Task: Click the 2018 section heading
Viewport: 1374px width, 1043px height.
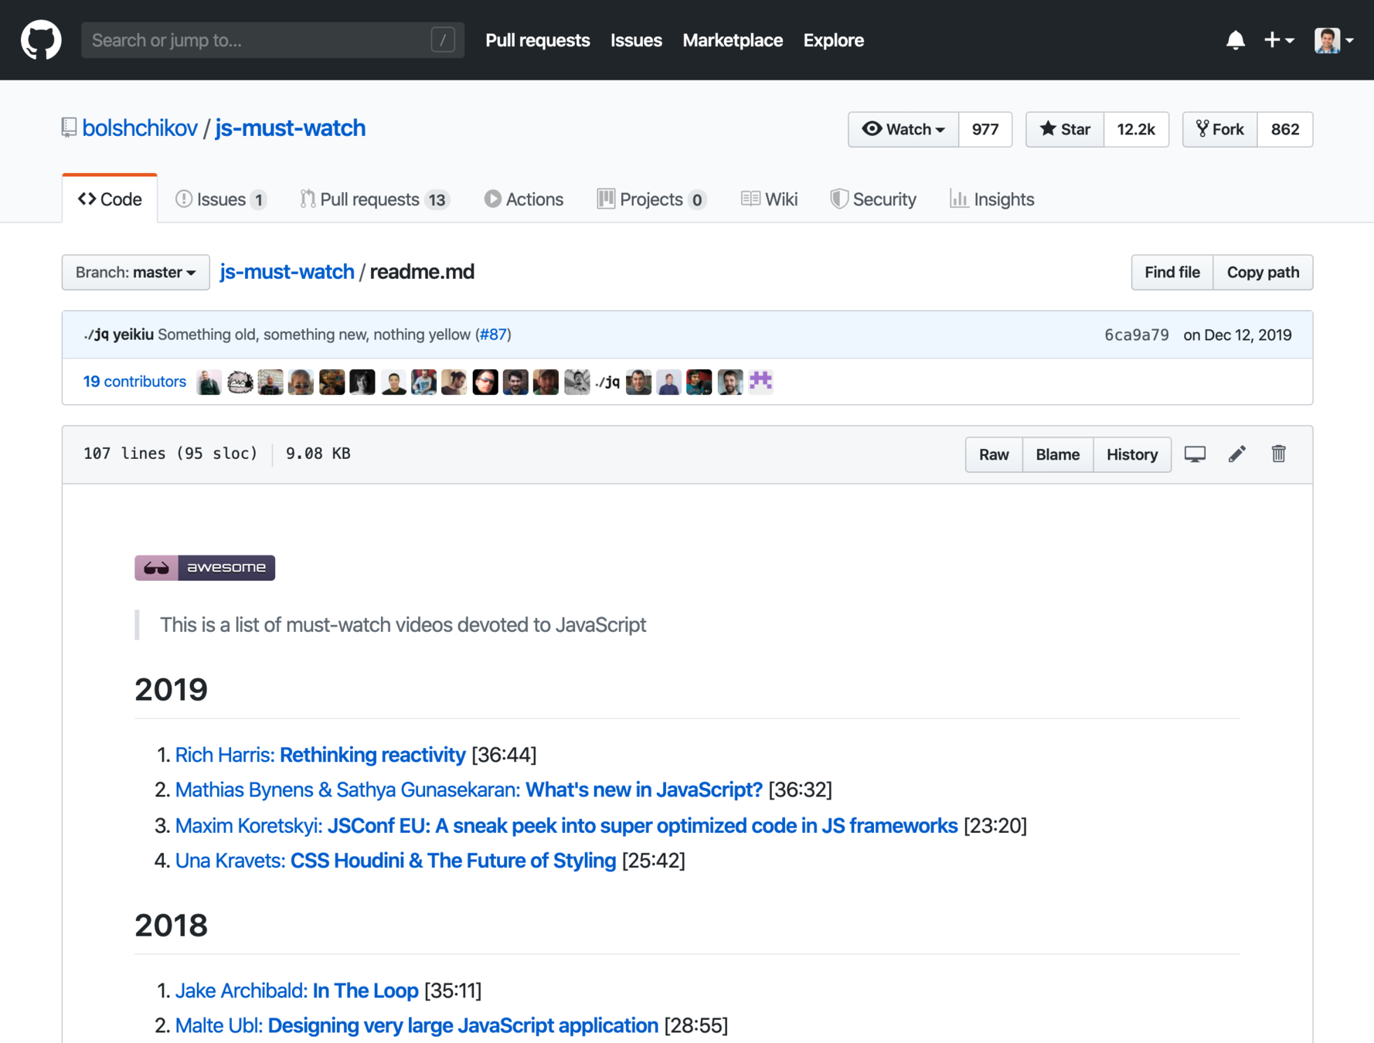Action: 171,926
